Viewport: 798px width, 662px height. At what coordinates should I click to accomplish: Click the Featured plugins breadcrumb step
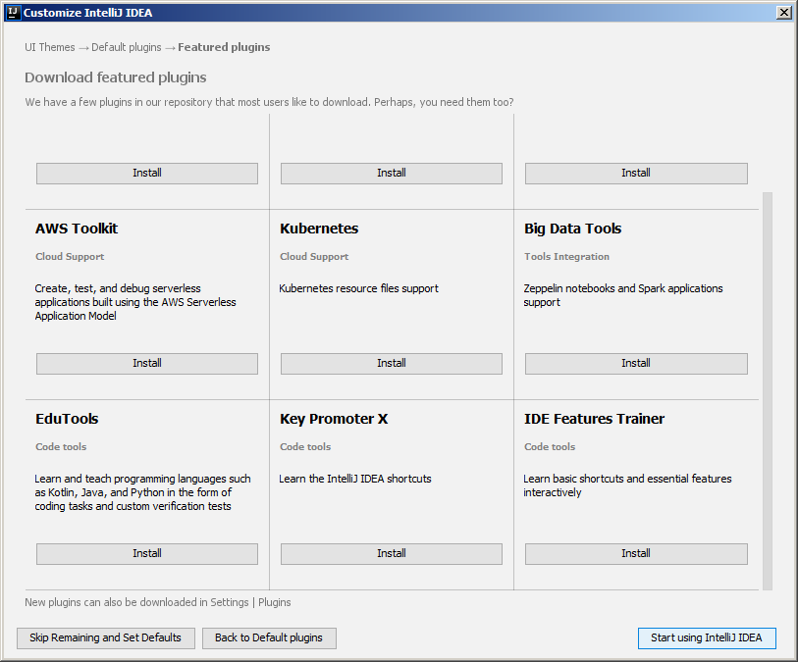(224, 47)
